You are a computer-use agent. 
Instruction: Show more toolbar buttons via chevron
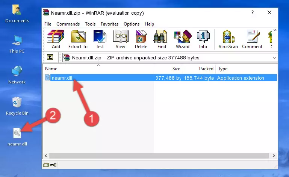(275, 30)
